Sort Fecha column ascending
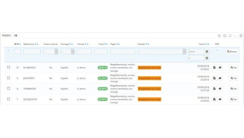The image size is (244, 138). tap(208, 44)
